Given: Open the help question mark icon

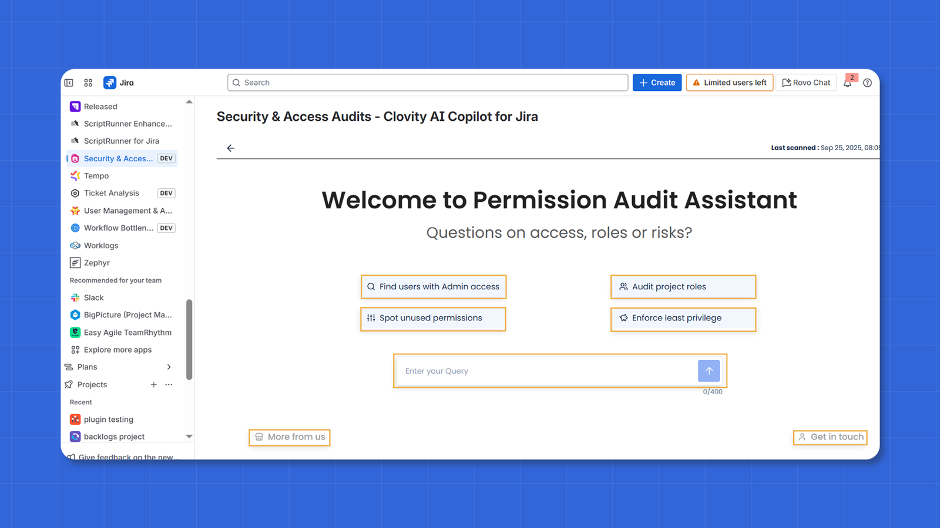Looking at the screenshot, I should click(x=867, y=83).
